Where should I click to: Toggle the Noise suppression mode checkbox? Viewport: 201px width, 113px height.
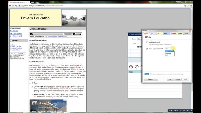tap(147, 49)
